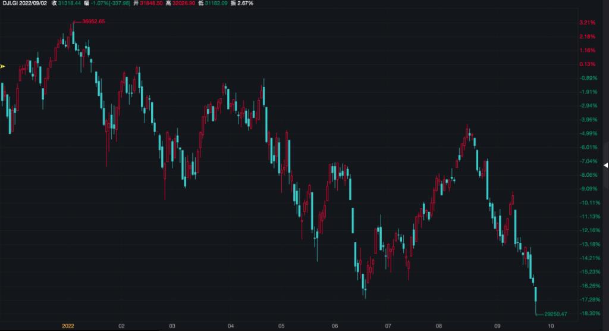This screenshot has width=609, height=331.
Task: Select the 10 month label on time axis
Action: 551,326
